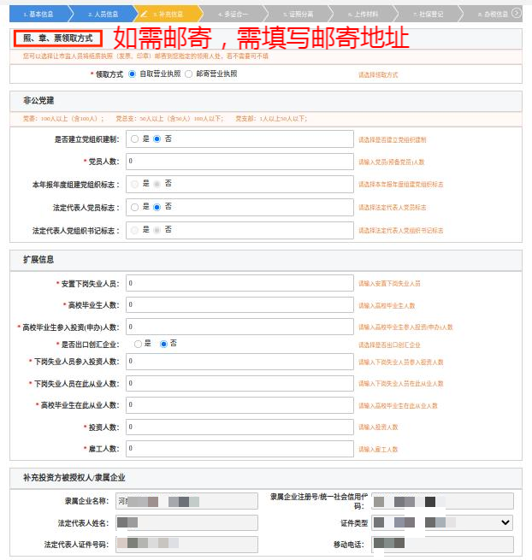Choose 是 for 法定代表人党组织书记标志
532x560 pixels.
coord(134,230)
